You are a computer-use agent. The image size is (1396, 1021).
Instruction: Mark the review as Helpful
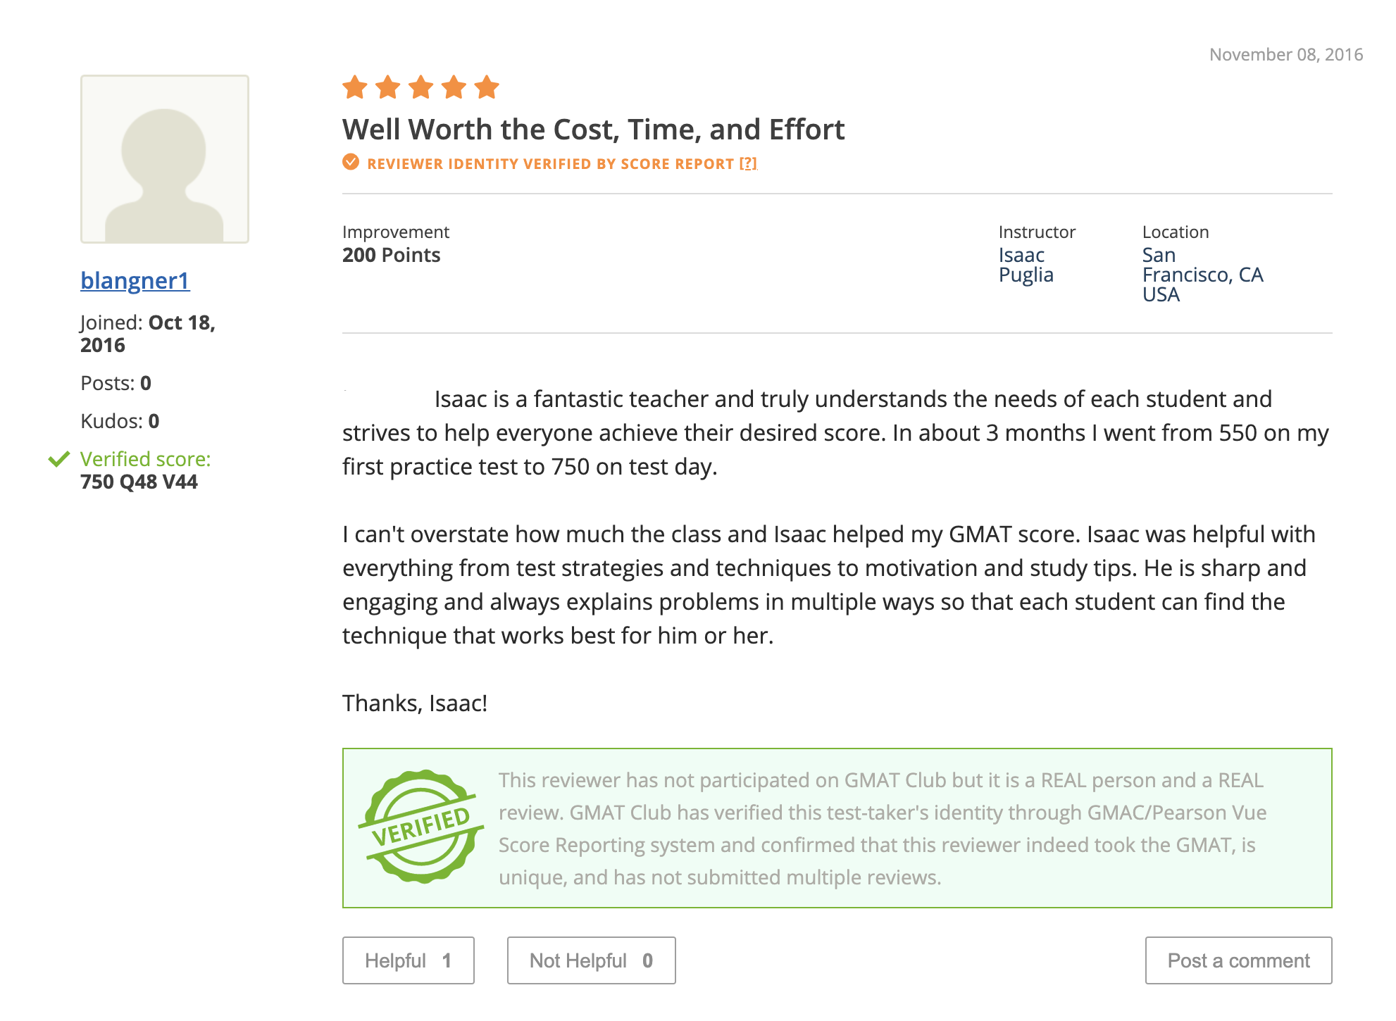(409, 960)
